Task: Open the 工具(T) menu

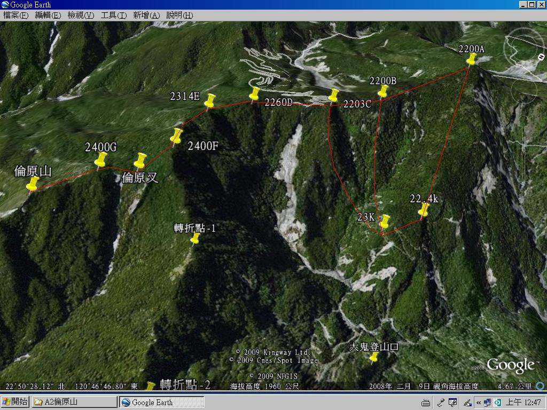Action: click(113, 15)
